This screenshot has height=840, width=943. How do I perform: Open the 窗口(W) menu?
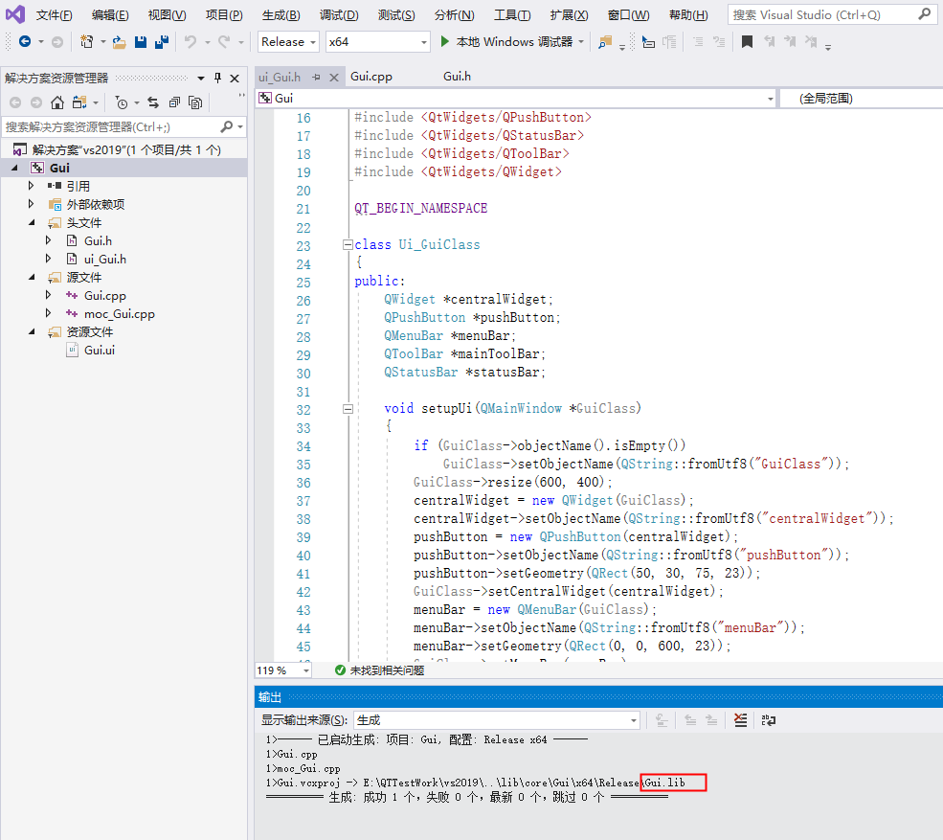628,15
